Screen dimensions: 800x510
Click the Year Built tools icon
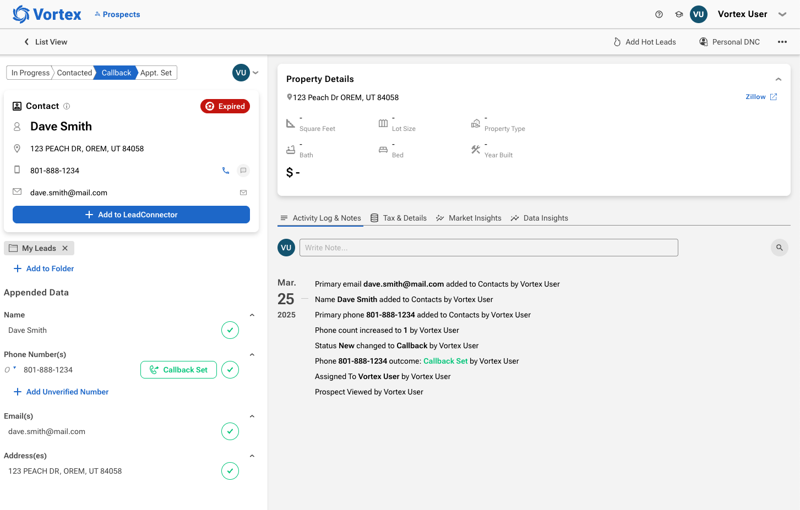point(476,150)
